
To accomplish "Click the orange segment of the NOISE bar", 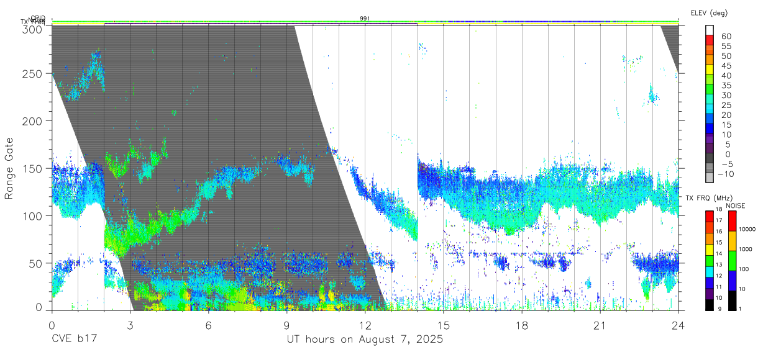I will [x=732, y=241].
